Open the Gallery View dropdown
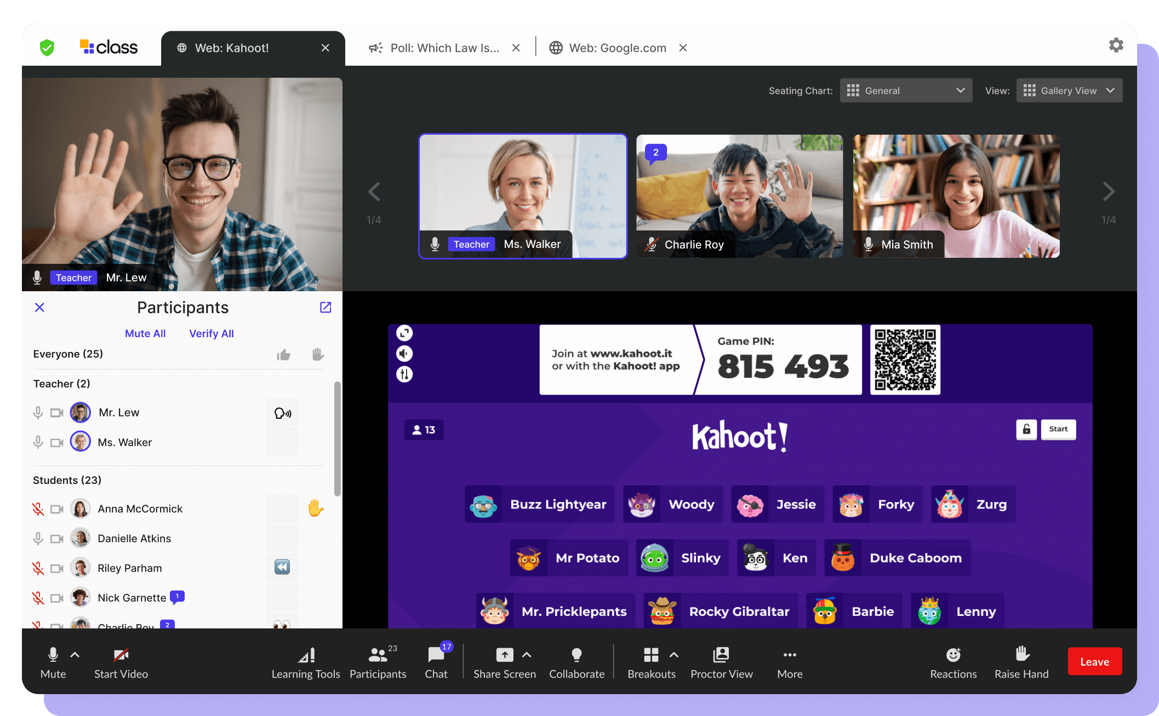This screenshot has width=1159, height=716. click(1069, 90)
